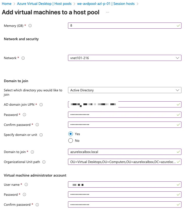Screen dimensions: 193x217
Task: Open the Network dropdown showing vnet101-216
Action: pos(124,58)
